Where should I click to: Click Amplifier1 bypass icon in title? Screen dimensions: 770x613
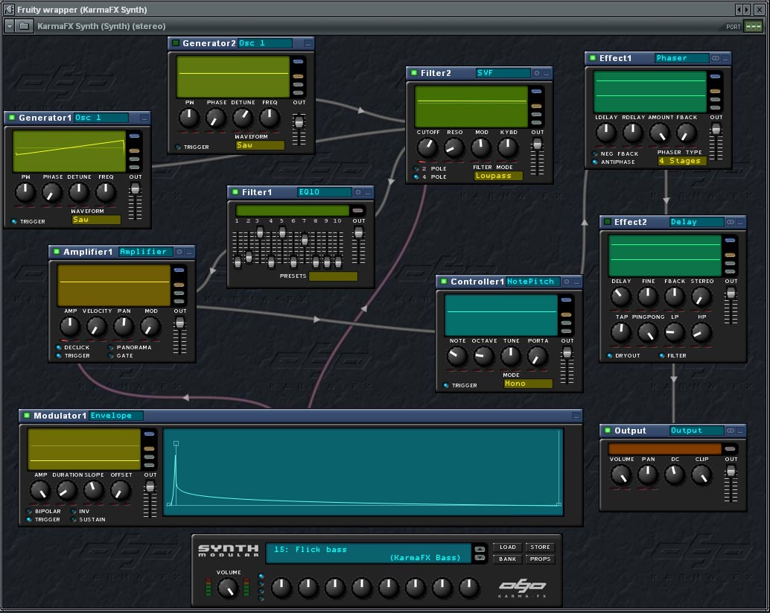(x=179, y=252)
